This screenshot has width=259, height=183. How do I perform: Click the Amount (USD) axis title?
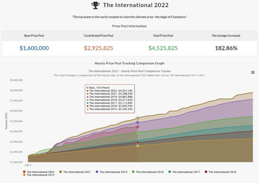pyautogui.click(x=6, y=121)
